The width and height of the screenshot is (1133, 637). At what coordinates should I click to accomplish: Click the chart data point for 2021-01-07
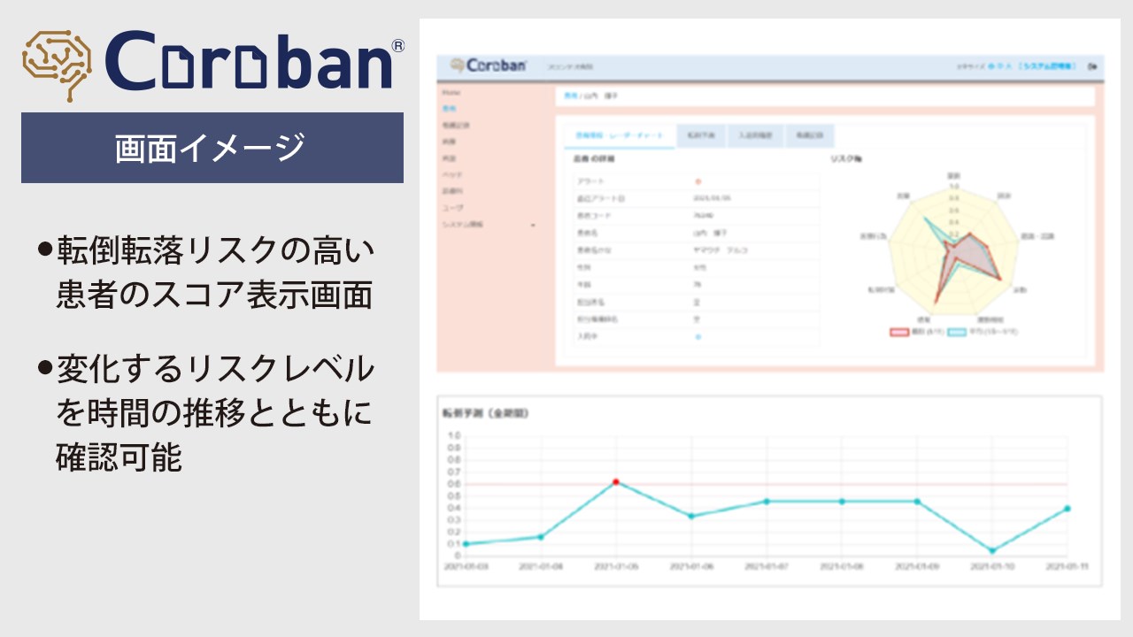click(767, 502)
